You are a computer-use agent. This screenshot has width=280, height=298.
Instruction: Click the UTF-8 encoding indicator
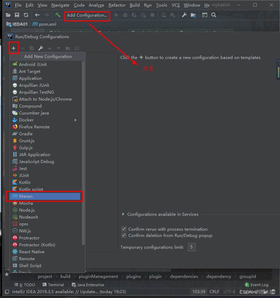tap(229, 291)
